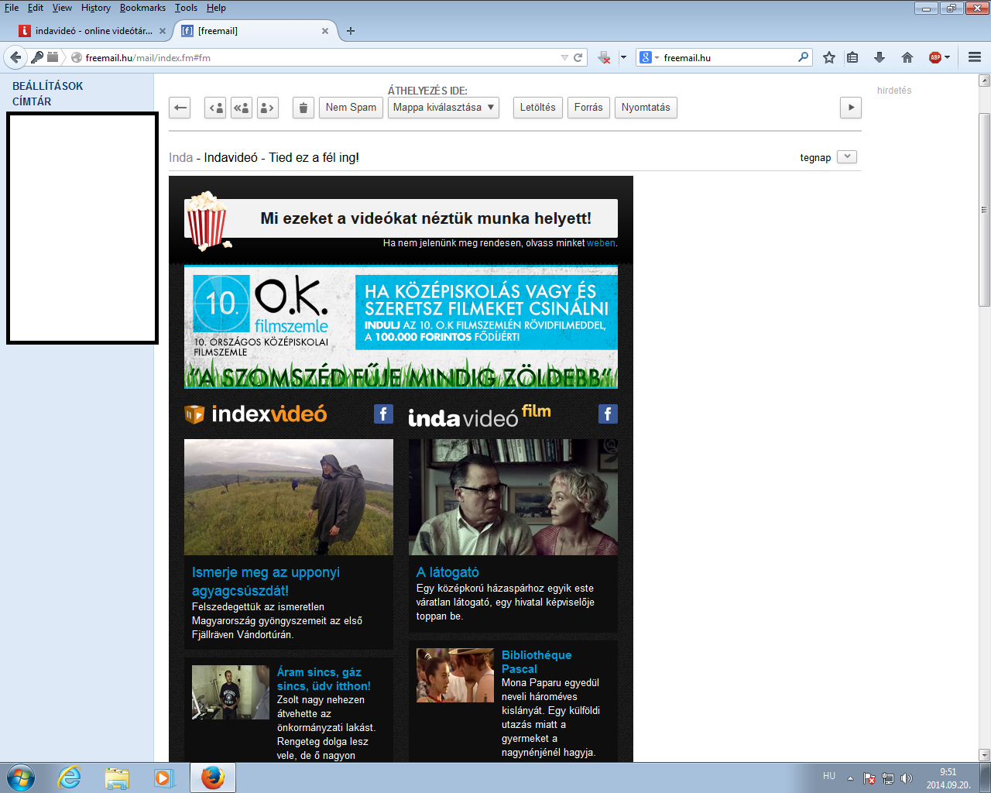
Task: Go to the Firefox home page icon
Action: tap(907, 57)
